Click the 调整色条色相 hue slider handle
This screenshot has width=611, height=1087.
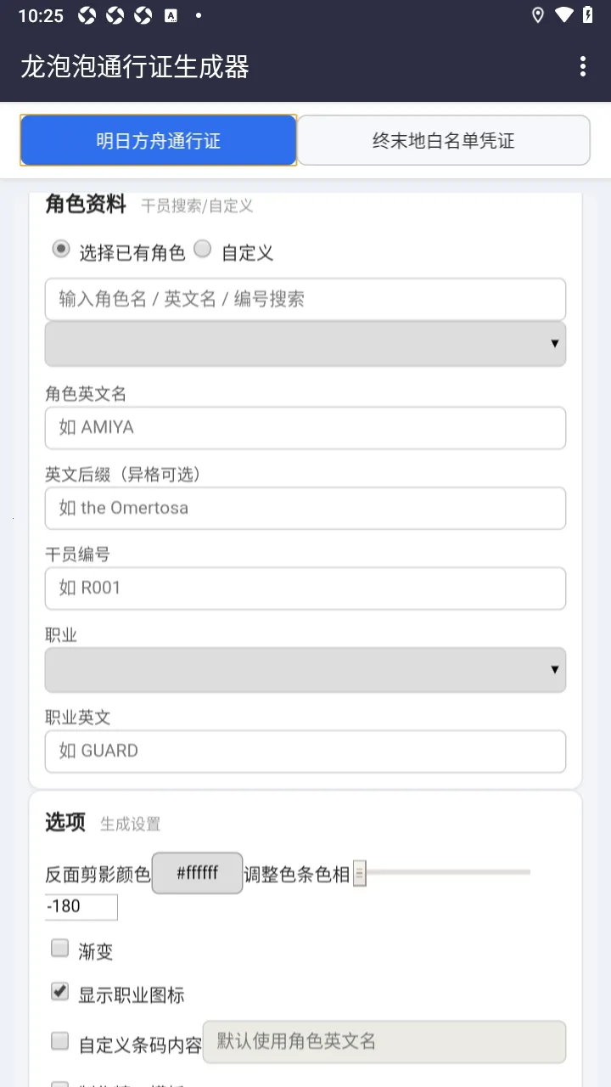(x=359, y=873)
